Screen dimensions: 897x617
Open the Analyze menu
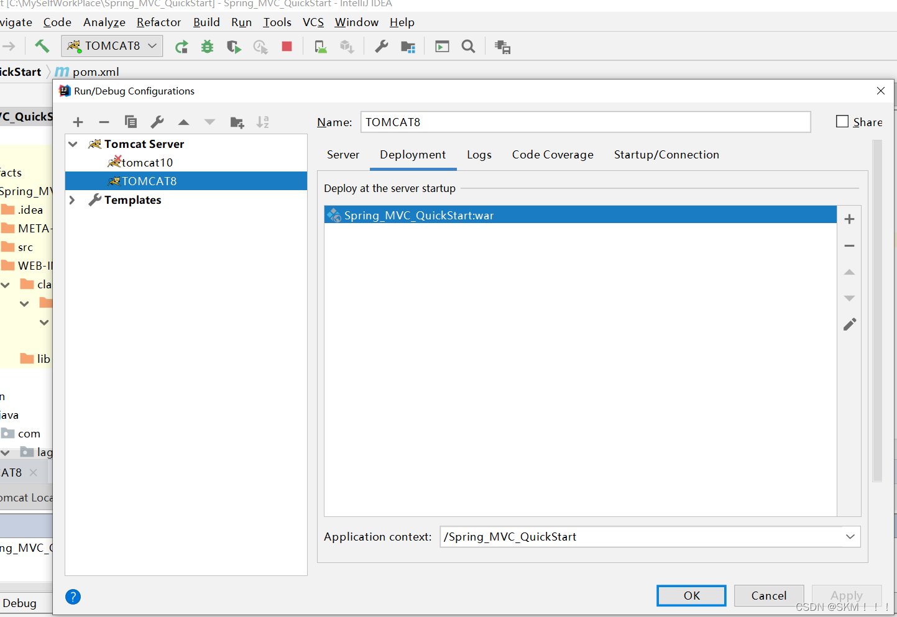[104, 22]
